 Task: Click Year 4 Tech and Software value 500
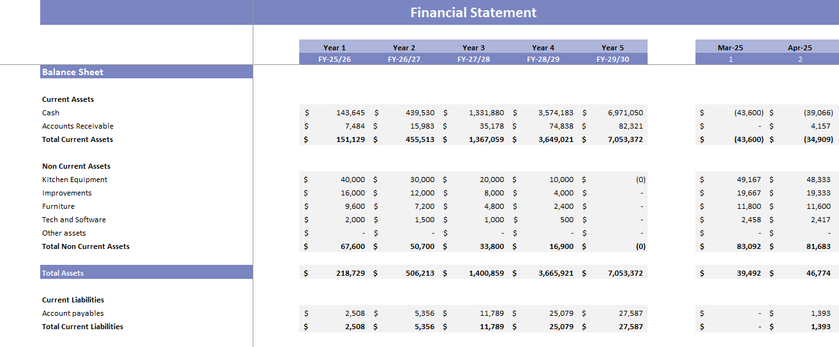tap(568, 220)
